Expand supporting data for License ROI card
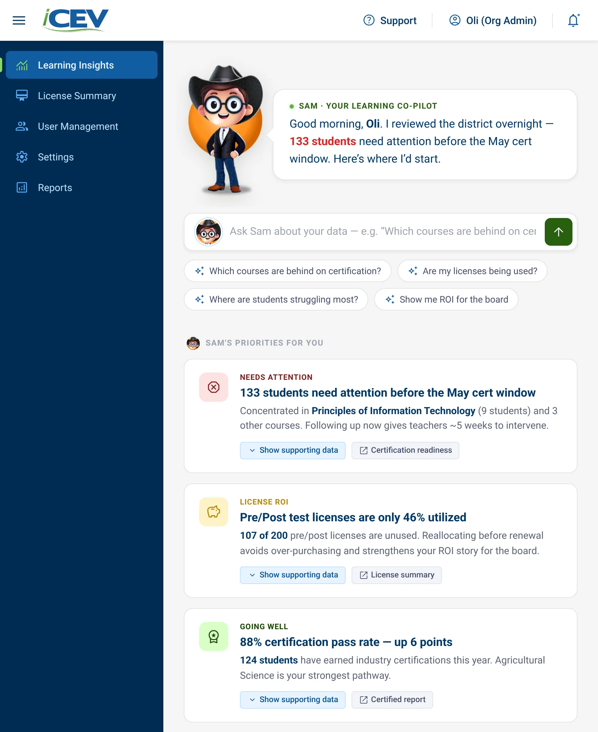Image resolution: width=598 pixels, height=732 pixels. click(x=293, y=575)
